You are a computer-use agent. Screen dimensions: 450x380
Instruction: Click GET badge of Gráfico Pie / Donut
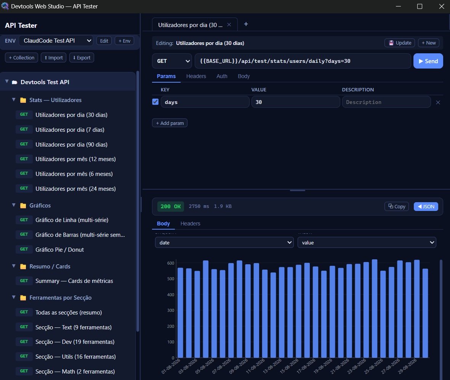pos(24,249)
